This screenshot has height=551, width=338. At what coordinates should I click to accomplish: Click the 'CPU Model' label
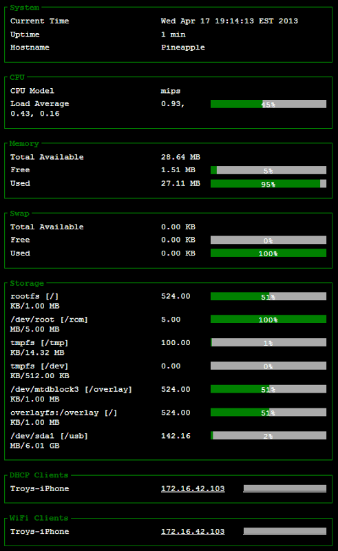point(32,91)
